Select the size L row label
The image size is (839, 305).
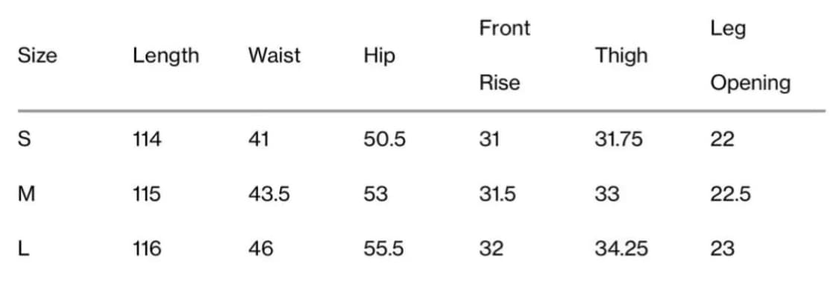(24, 248)
